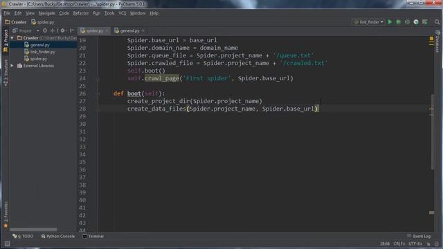Viewport: 443px width, 249px height.
Task: Click the highlighted crawl_page call on line 24
Action: (162, 78)
